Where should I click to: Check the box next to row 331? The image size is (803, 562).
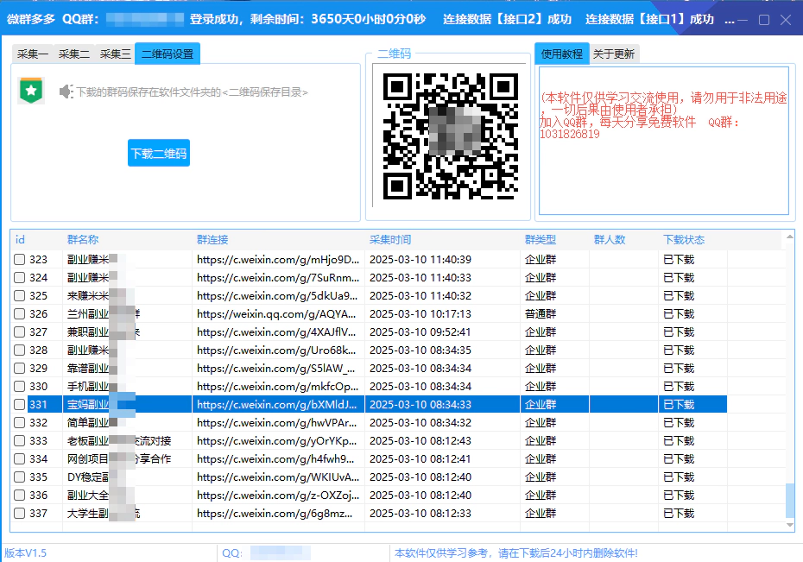[19, 404]
